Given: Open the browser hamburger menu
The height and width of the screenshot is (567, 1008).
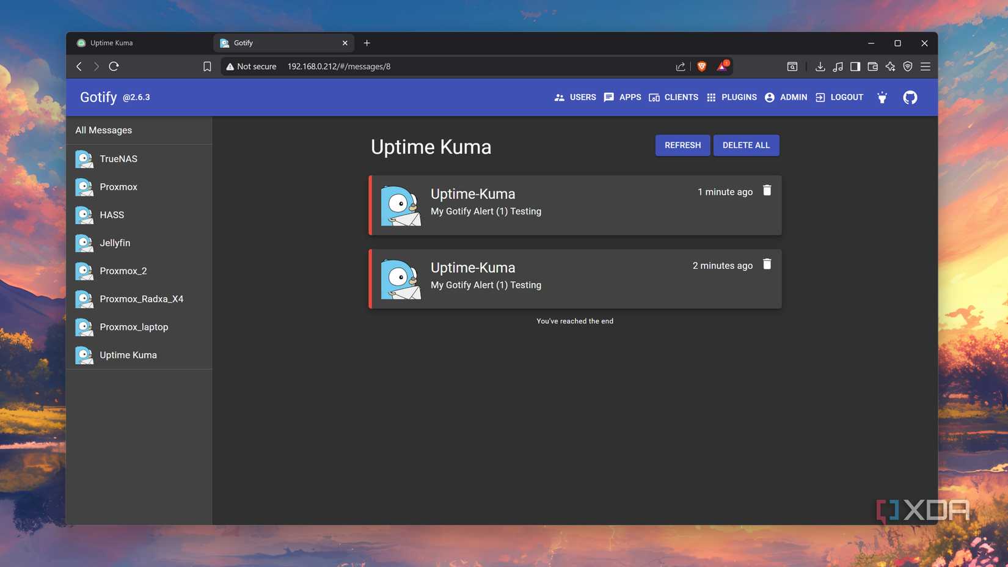Looking at the screenshot, I should click(925, 67).
